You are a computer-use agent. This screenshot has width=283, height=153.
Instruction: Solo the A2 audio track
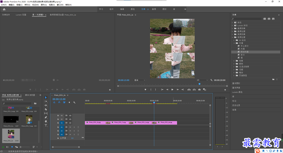click(74, 131)
